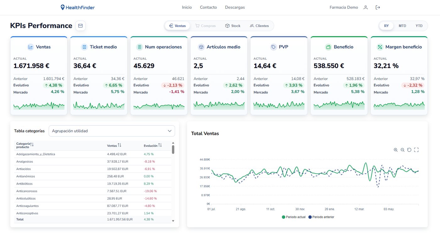Click the 538.550 € Beneficio actual value
Viewport: 440px width, 240px height.
pyautogui.click(x=329, y=66)
